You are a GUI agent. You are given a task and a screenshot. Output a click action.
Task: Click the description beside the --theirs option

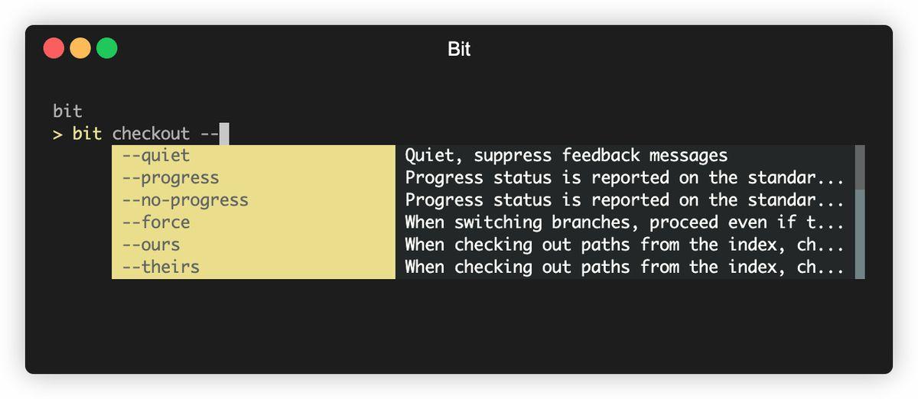tap(623, 267)
